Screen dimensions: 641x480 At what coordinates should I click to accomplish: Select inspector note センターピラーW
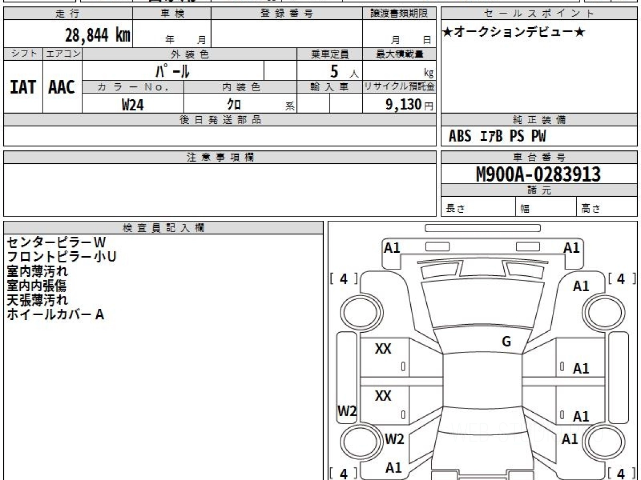57,243
